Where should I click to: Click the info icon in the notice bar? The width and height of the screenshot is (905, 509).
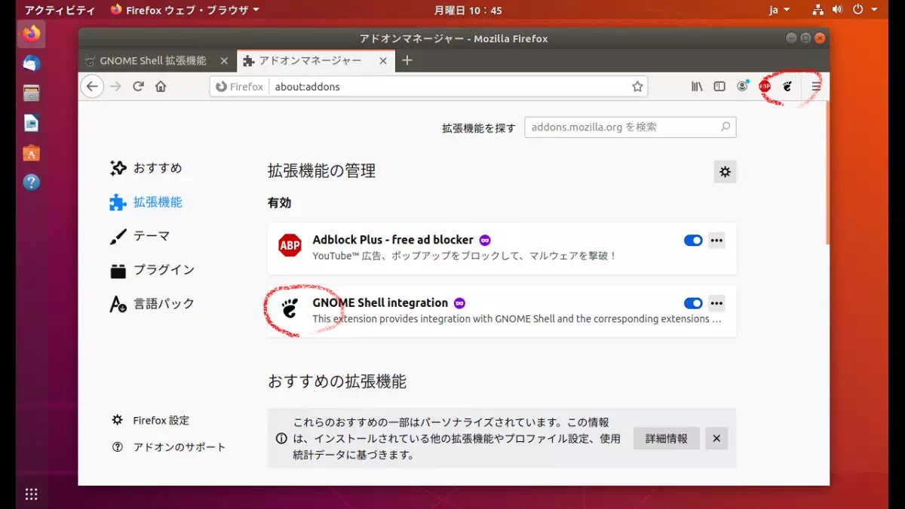[x=281, y=438]
